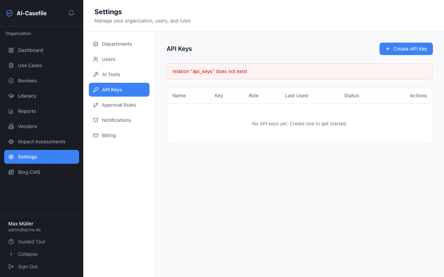This screenshot has width=444, height=277.
Task: Select the Dashboard icon in the sidebar
Action: 11,50
